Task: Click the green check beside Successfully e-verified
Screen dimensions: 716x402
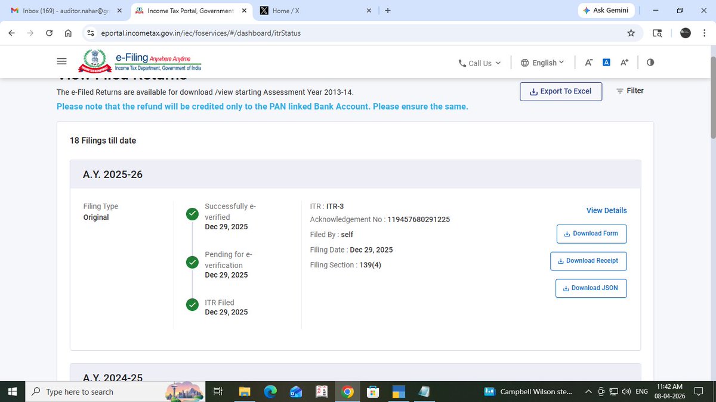Action: (x=192, y=214)
